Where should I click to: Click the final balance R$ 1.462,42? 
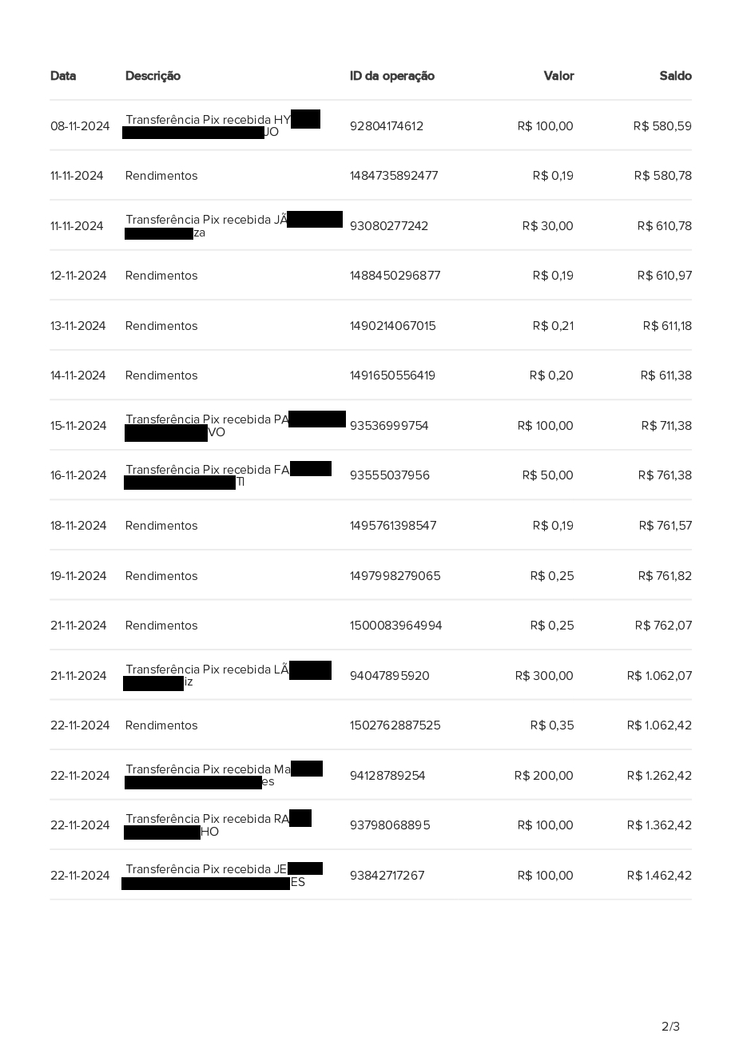[x=659, y=876]
